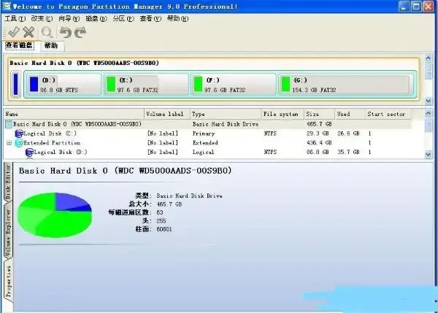Select the green G: partition color block
Viewport: 438px width, 313px height.
(285, 84)
